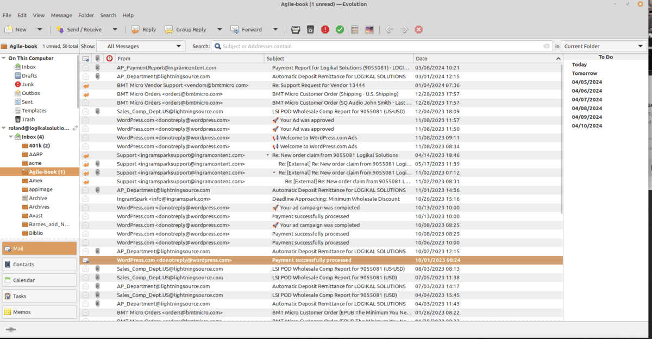Switch to the Calendar view
The width and height of the screenshot is (652, 339).
point(39,280)
